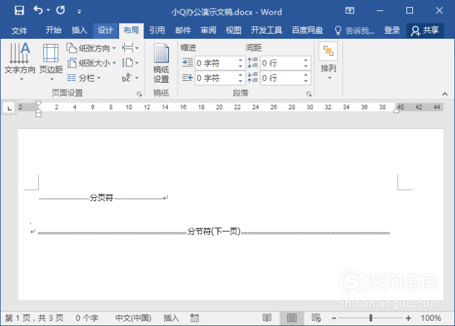Save the document with the floppy icon
The image size is (455, 326).
(19, 11)
